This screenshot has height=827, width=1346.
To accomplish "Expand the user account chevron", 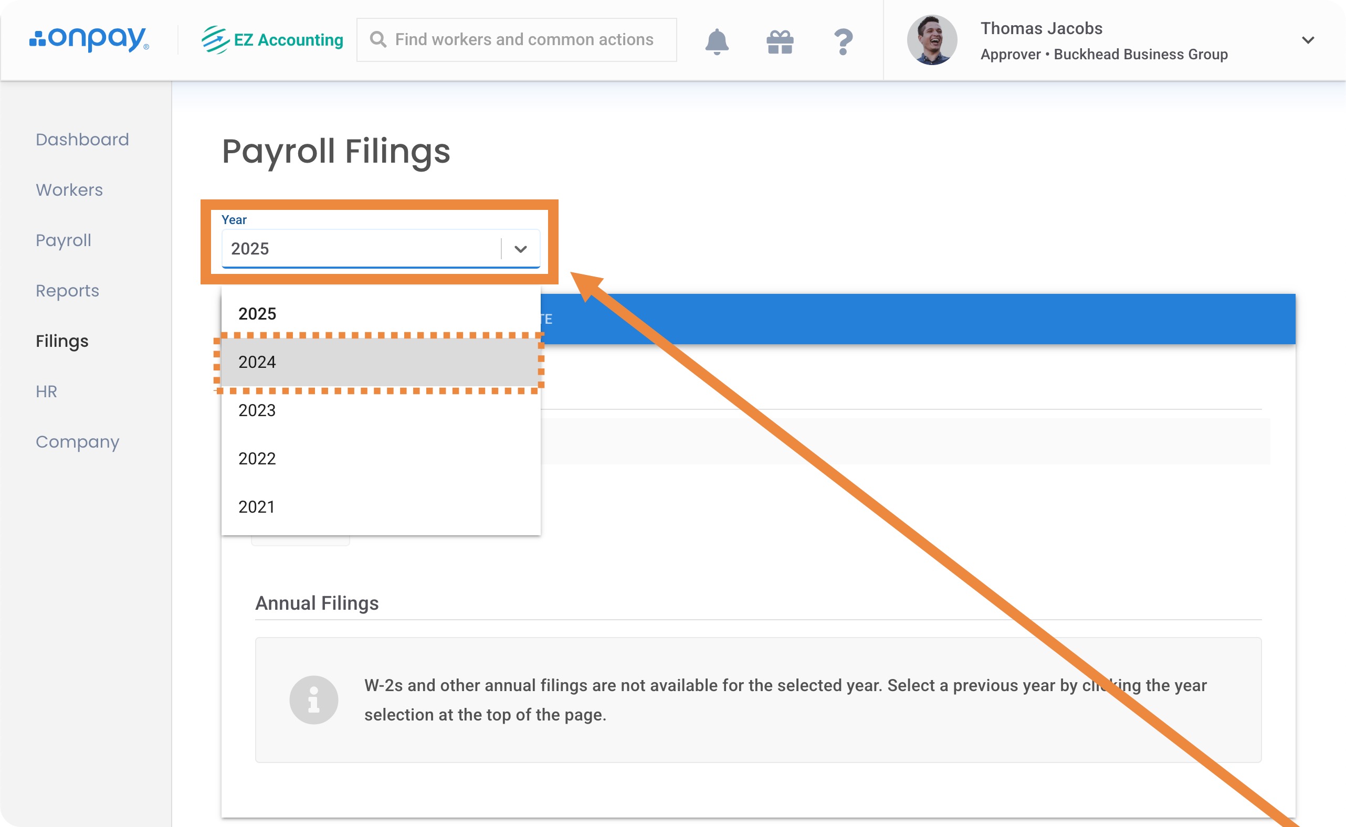I will (x=1308, y=40).
